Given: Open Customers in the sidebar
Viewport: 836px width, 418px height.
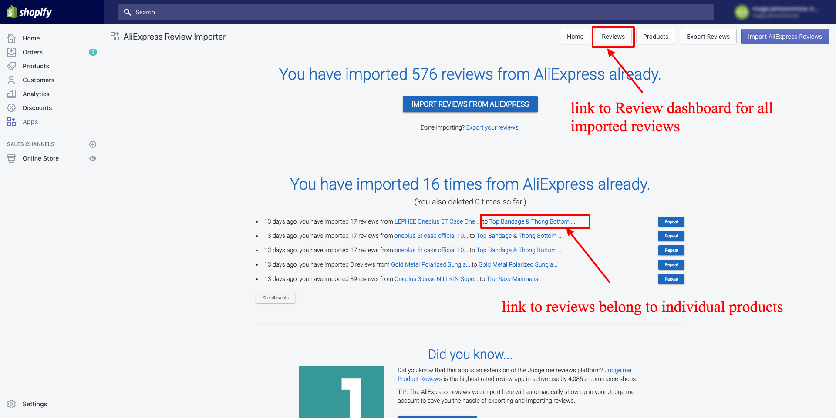Looking at the screenshot, I should 38,80.
